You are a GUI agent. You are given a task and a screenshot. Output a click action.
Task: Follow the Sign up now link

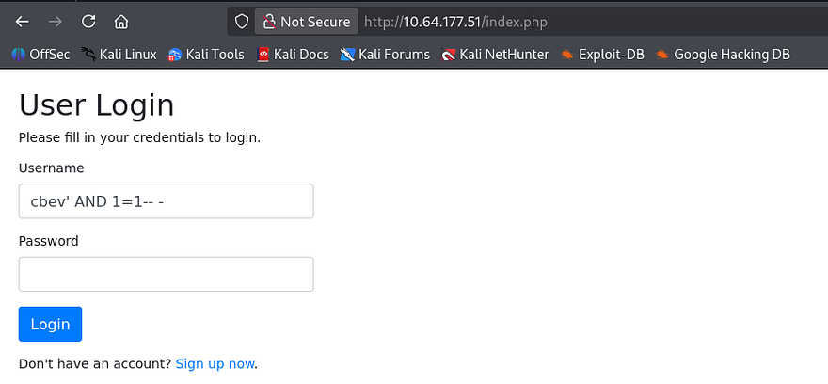pos(215,363)
